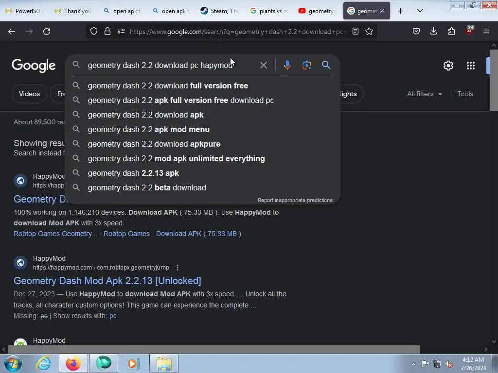Switch to the plants vs zombies tab
The height and width of the screenshot is (373, 498).
click(x=268, y=11)
